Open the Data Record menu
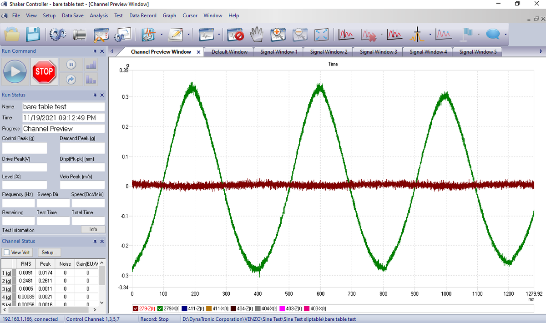546x323 pixels. pos(143,15)
